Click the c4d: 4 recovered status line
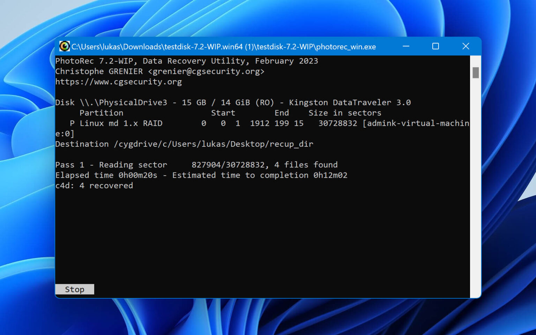Screen dimensions: 536x335 [94, 185]
